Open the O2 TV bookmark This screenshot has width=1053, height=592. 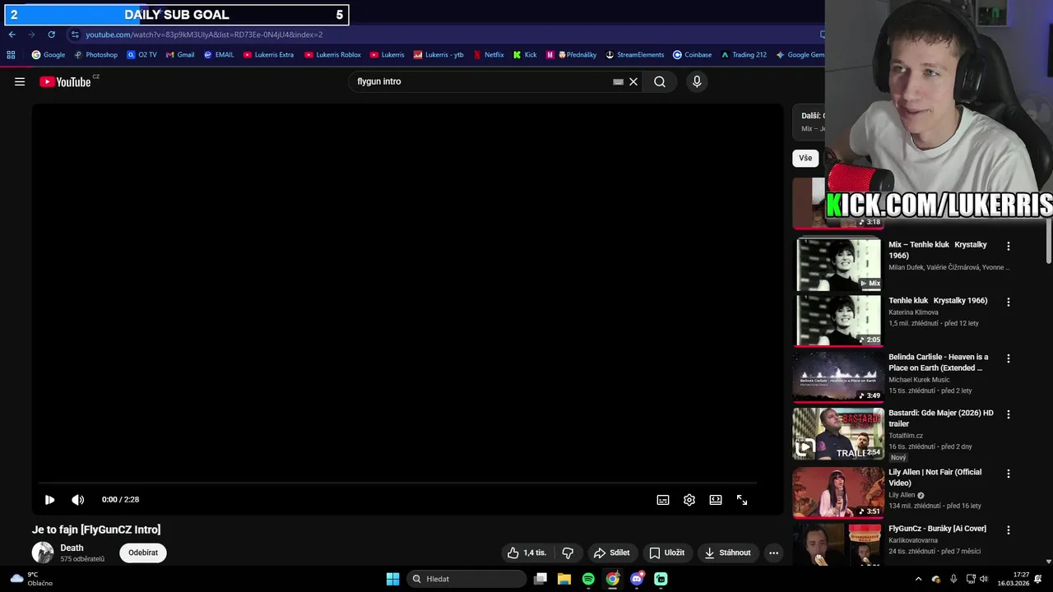[x=141, y=55]
